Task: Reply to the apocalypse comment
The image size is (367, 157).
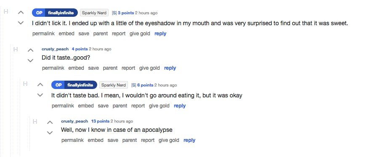Action: point(189,140)
